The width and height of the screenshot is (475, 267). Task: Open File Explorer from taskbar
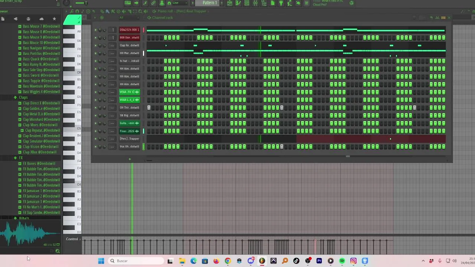click(182, 261)
